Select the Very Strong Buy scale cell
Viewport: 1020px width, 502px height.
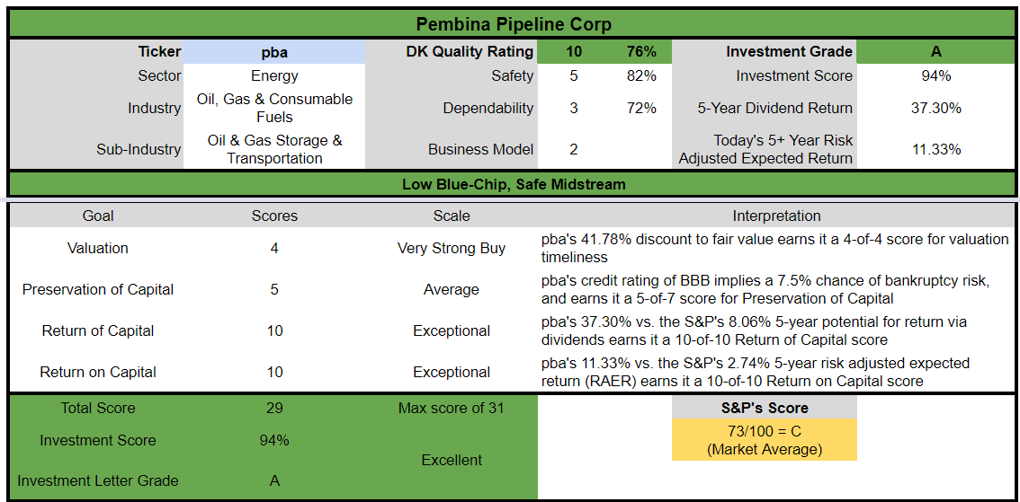point(452,248)
